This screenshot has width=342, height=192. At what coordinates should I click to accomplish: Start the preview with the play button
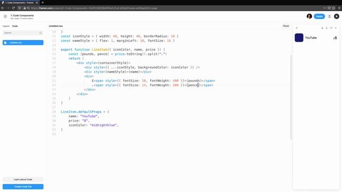click(337, 17)
